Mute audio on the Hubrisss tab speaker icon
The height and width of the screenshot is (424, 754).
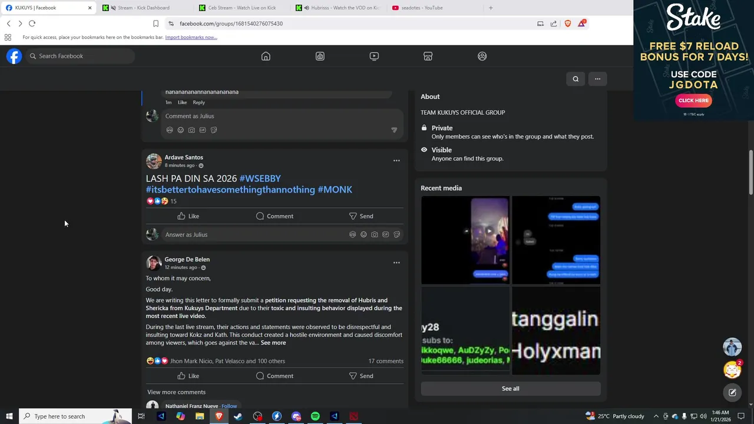[x=306, y=8]
